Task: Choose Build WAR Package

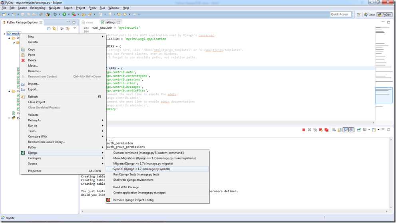Action: (x=157, y=187)
